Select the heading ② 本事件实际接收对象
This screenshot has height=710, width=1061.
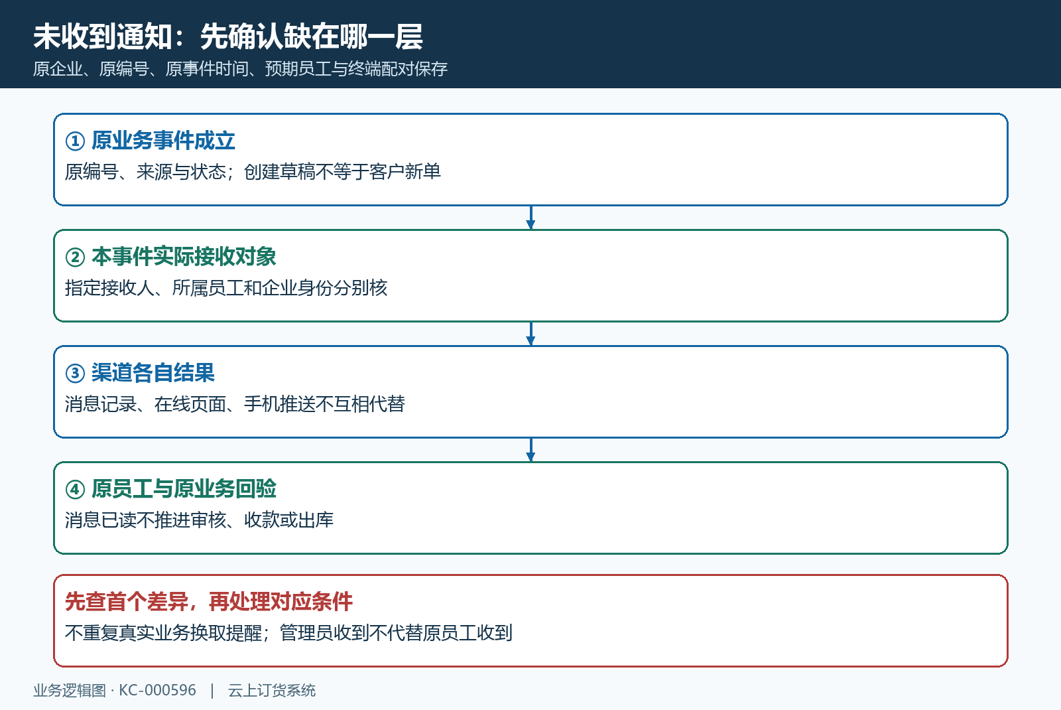(170, 257)
